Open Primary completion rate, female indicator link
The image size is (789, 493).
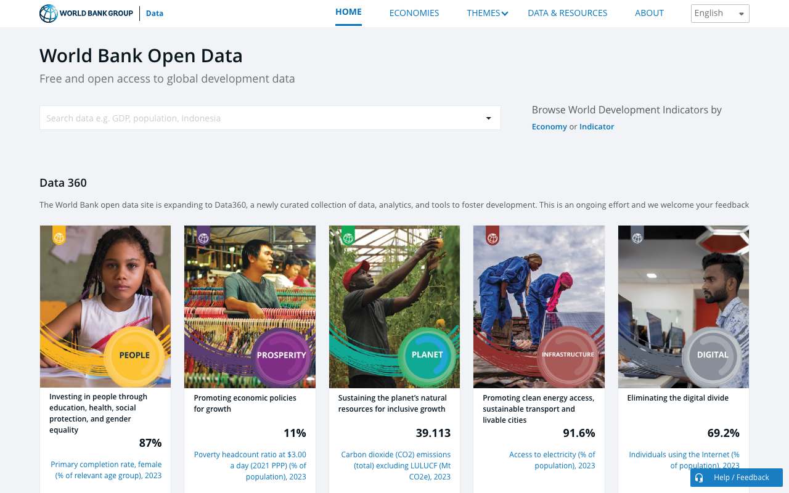pyautogui.click(x=106, y=470)
